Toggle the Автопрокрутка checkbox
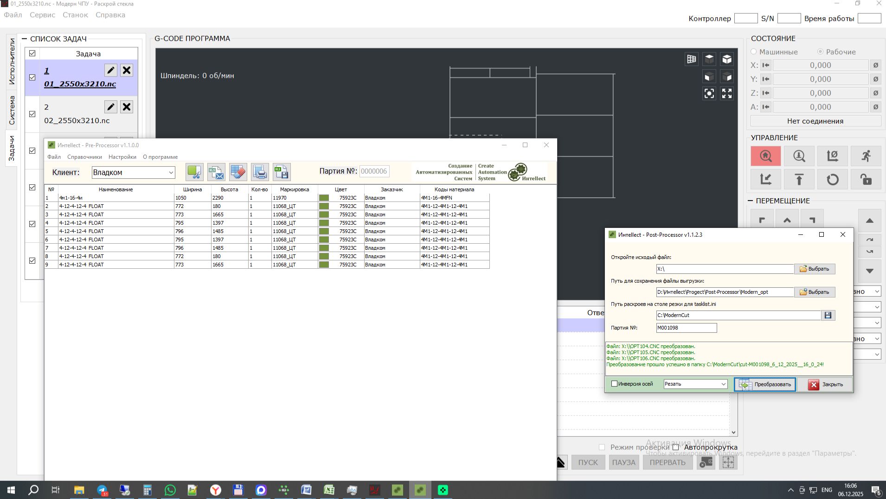 (676, 447)
